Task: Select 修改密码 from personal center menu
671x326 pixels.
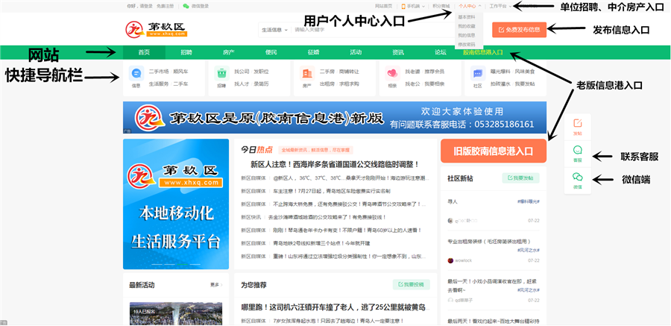Action: click(467, 44)
